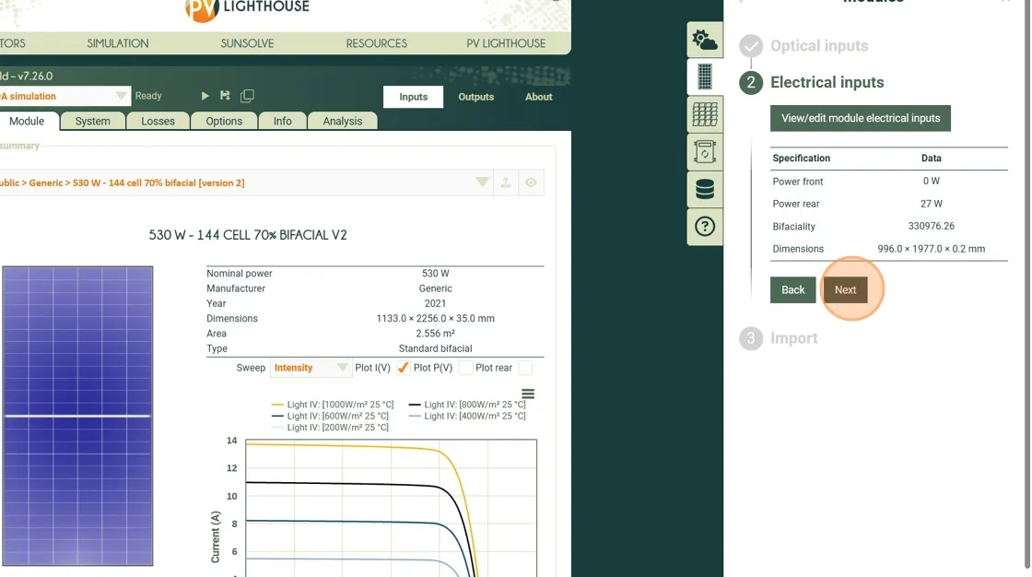Open the simulation name dropdown
This screenshot has height=577, width=1032.
(x=122, y=96)
